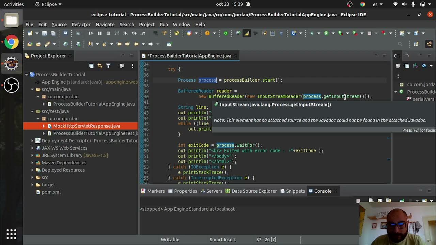This screenshot has width=436, height=245.
Task: Click the Step Return toolbar icon
Action: pyautogui.click(x=143, y=33)
